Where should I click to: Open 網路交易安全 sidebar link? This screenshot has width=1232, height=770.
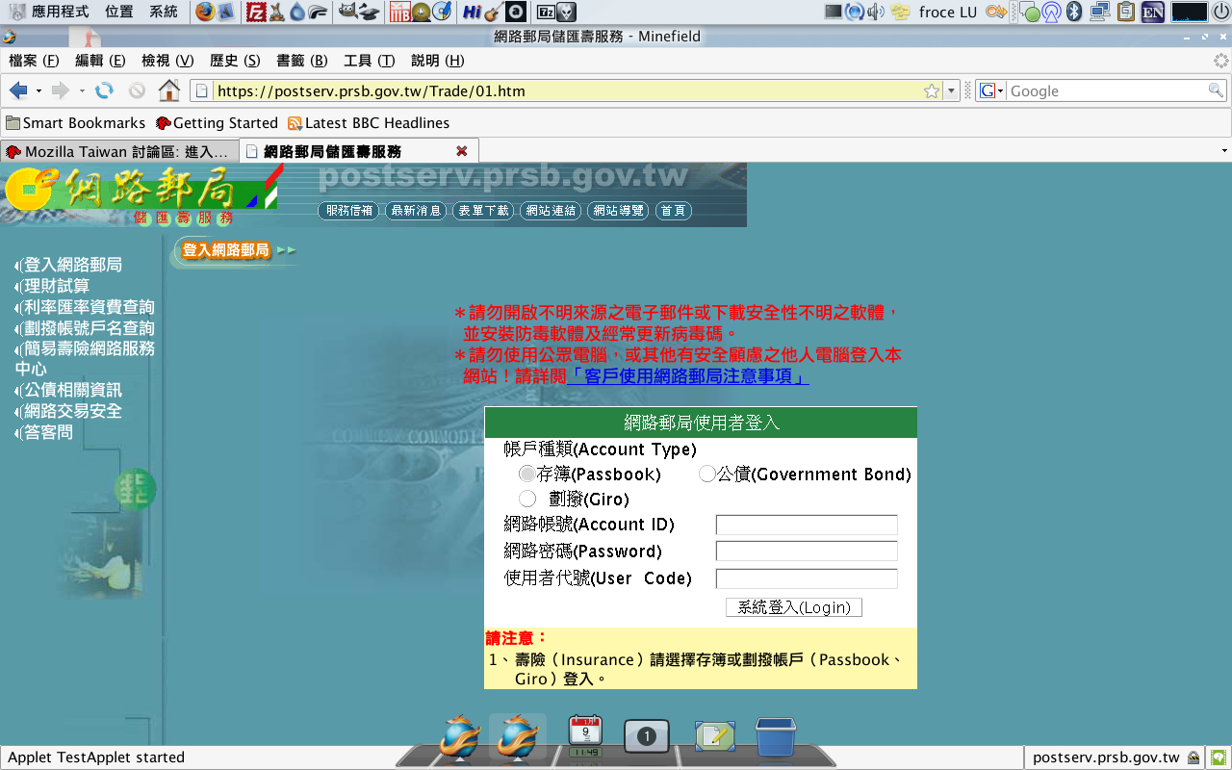pyautogui.click(x=73, y=411)
